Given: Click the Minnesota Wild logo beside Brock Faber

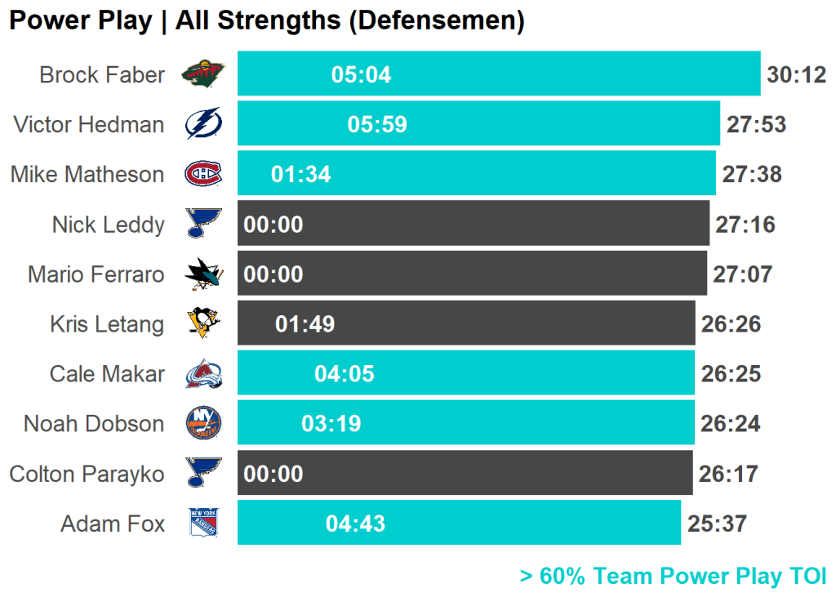Looking at the screenshot, I should 202,74.
